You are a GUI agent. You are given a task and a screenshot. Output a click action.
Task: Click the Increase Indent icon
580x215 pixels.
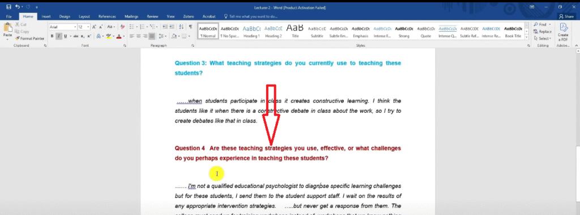[172, 27]
